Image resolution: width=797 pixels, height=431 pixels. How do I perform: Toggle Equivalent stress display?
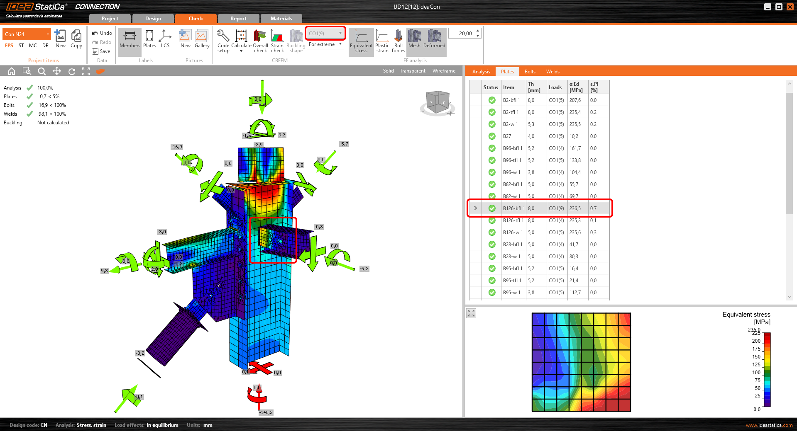click(361, 41)
